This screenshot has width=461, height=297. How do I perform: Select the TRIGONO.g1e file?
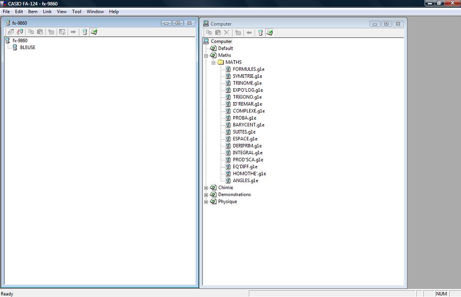pos(247,97)
